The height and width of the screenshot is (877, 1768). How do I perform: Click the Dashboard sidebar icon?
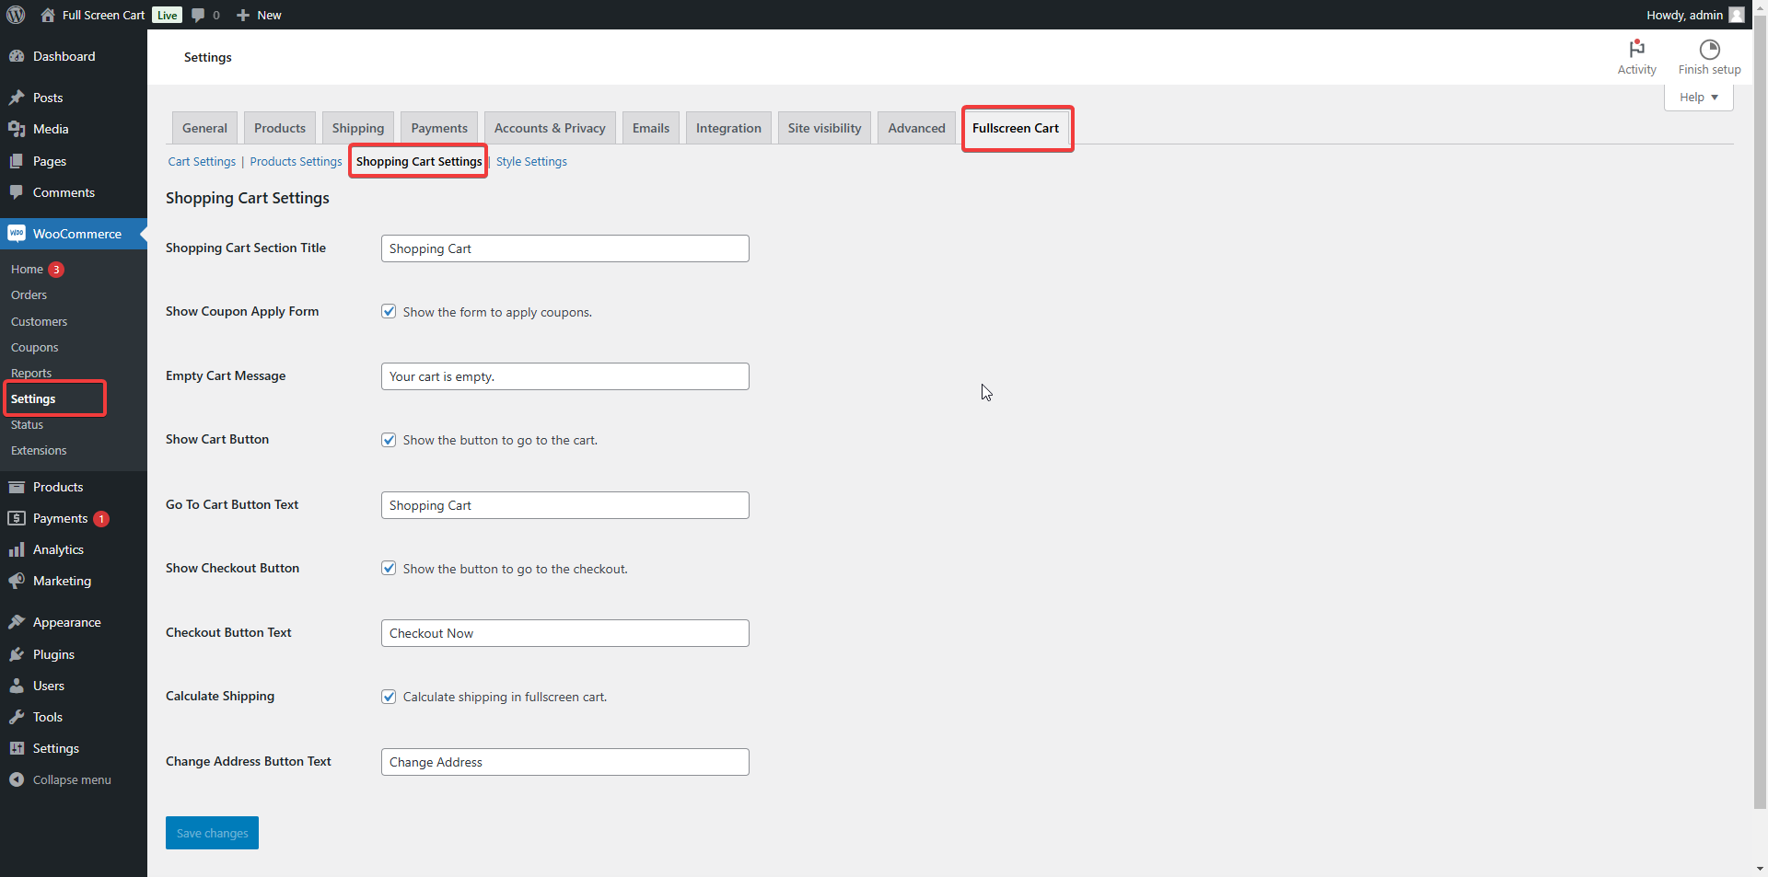17,56
